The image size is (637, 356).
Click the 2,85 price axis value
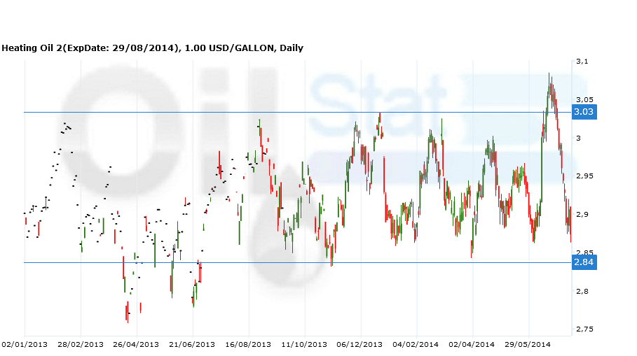tap(583, 252)
